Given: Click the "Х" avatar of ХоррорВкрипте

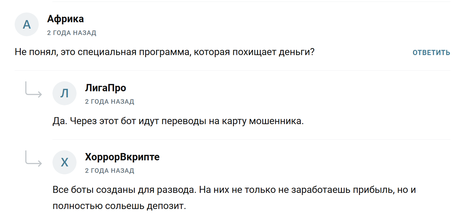Looking at the screenshot, I should click(64, 162).
